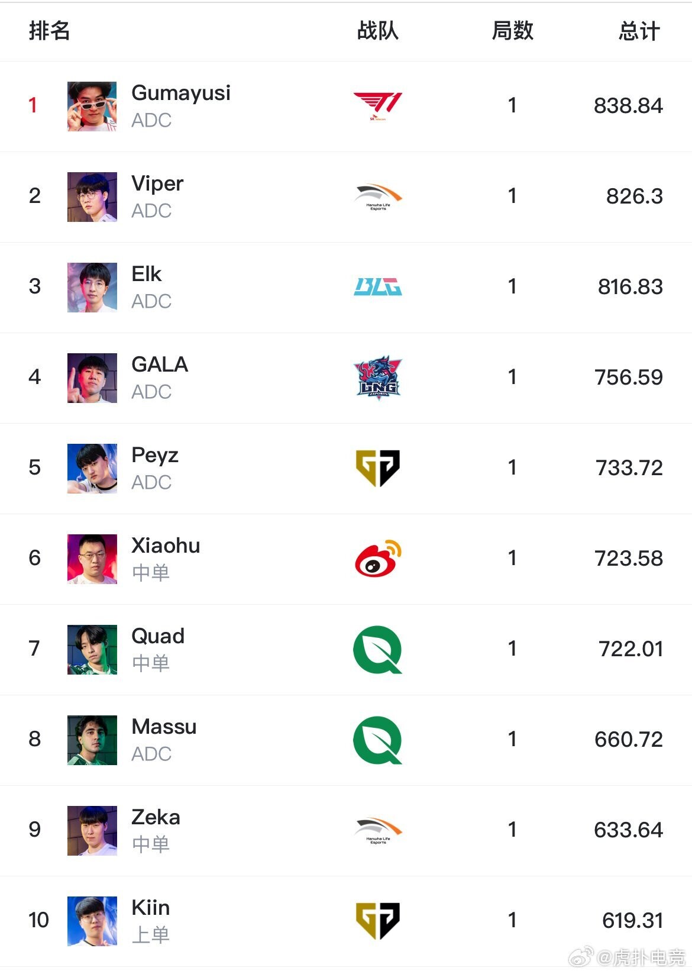Viewport: 692px width, 974px height.
Task: Open the Viper player name link
Action: (157, 183)
